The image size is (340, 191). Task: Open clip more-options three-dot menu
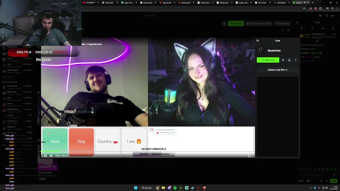click(x=296, y=60)
